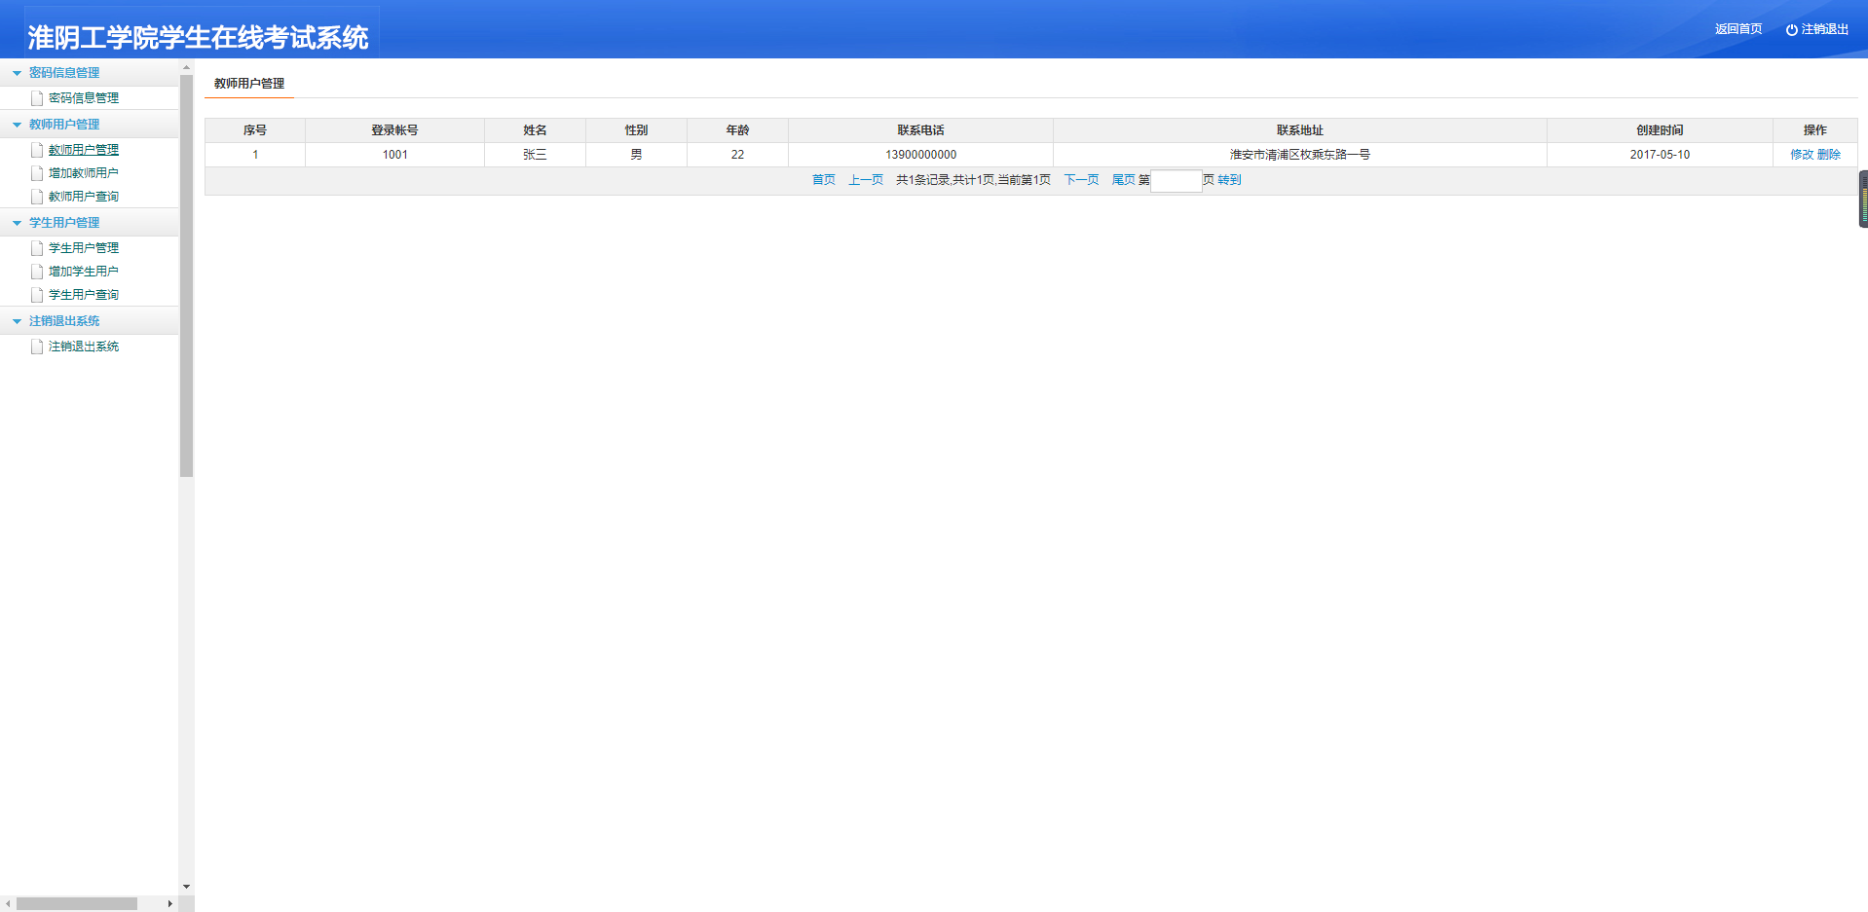Click the phone cell 13900000000
This screenshot has width=1868, height=912.
coord(920,155)
